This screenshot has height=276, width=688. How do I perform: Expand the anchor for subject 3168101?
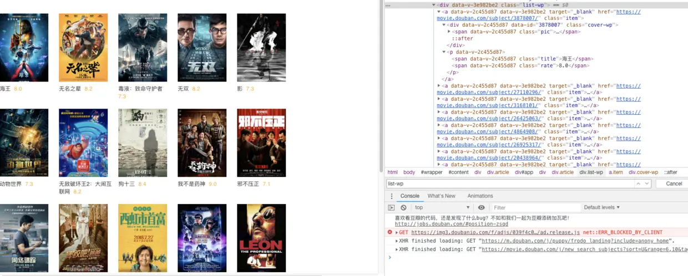pyautogui.click(x=439, y=99)
